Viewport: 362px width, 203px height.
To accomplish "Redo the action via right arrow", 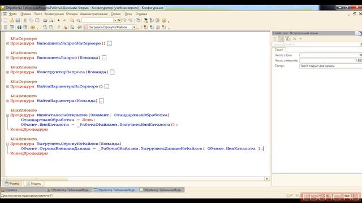I will tap(64, 20).
